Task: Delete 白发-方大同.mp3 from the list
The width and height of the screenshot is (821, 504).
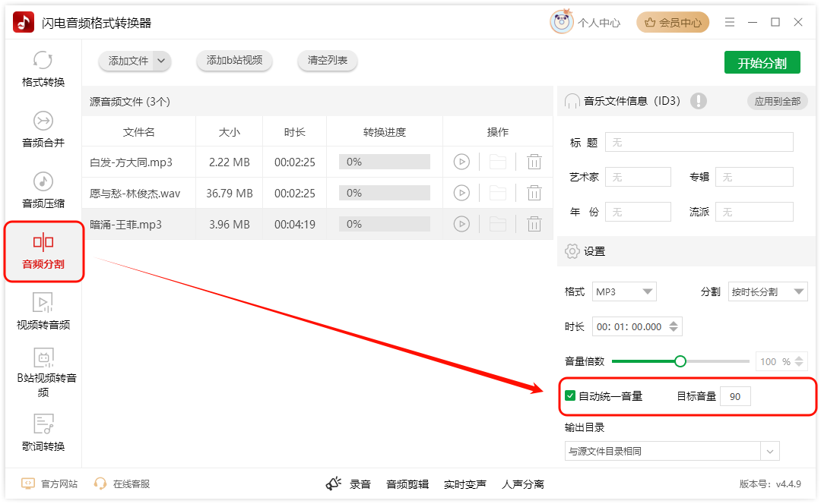Action: coord(534,162)
